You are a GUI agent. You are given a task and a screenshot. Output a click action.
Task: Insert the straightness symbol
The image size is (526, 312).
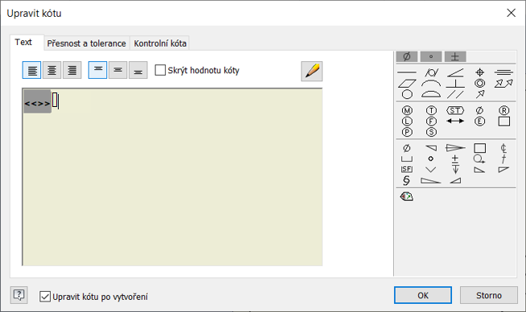tap(407, 72)
